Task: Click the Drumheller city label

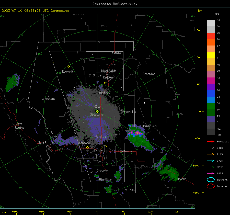Action: 150,126
